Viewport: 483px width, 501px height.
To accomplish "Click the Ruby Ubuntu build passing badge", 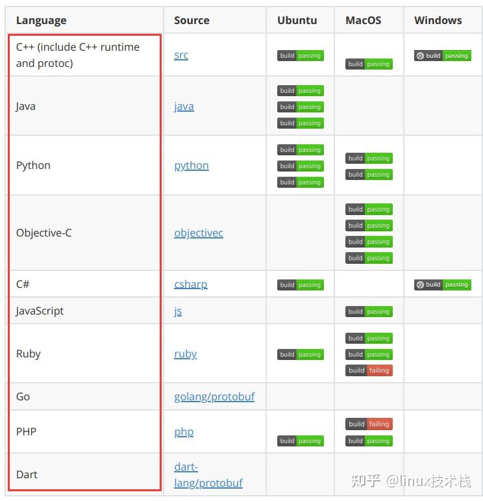I will (x=300, y=355).
